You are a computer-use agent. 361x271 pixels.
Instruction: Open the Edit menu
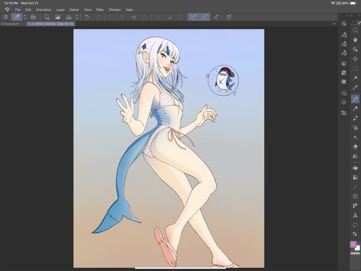click(x=28, y=10)
